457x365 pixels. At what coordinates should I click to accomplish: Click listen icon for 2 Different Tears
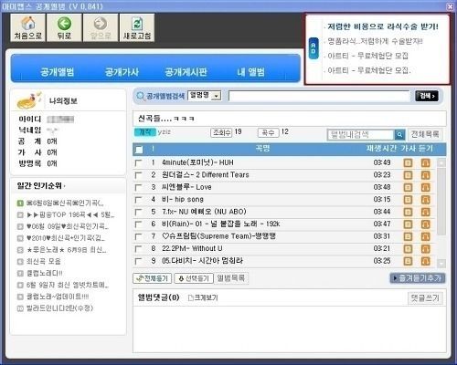pos(426,175)
